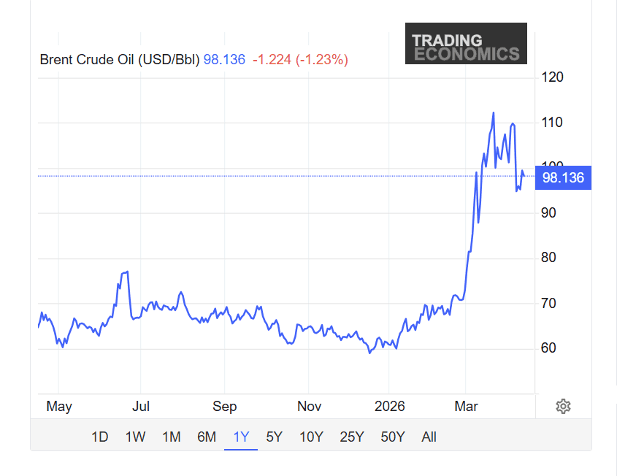The image size is (617, 476).
Task: Switch to the 6M chart view
Action: [207, 436]
